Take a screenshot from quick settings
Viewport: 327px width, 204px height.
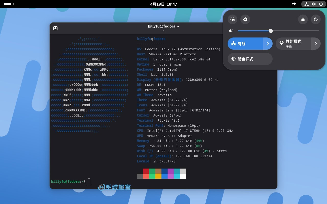232,19
